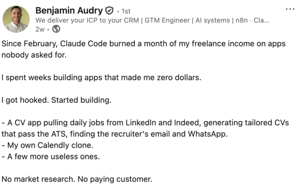Click 'No market research. No paying customer.' line
The height and width of the screenshot is (188, 304).
(x=77, y=179)
